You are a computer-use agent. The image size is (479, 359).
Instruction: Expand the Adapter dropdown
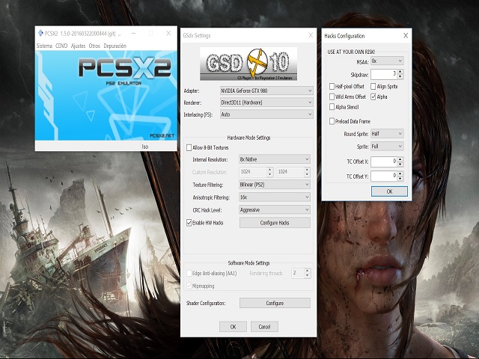pos(266,90)
